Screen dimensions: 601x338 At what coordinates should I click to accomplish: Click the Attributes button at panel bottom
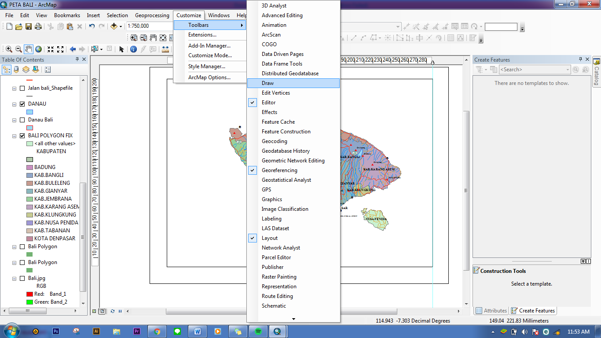491,310
